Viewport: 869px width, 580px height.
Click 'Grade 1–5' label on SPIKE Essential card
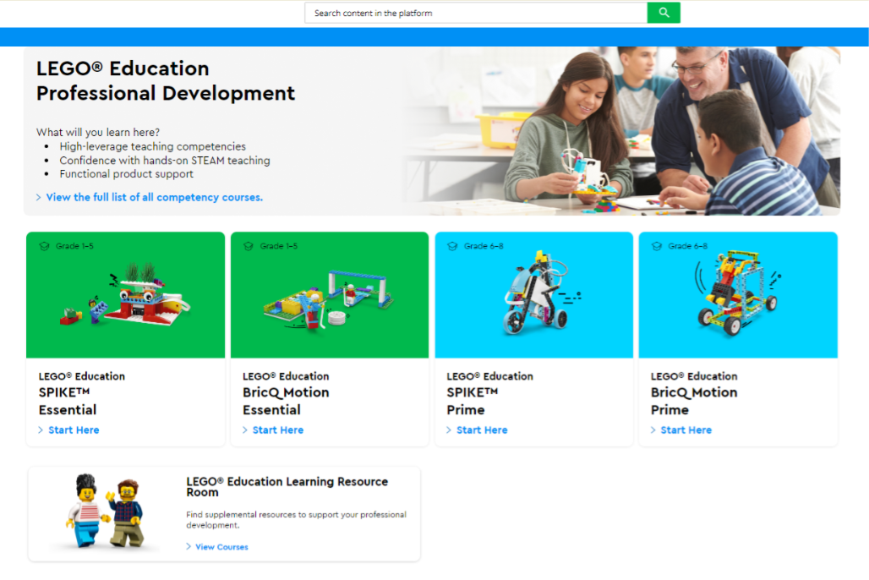pos(74,246)
